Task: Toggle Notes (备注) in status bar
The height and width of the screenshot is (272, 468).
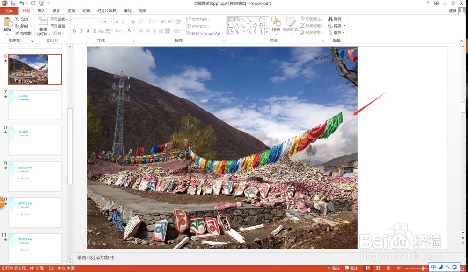Action: point(334,268)
